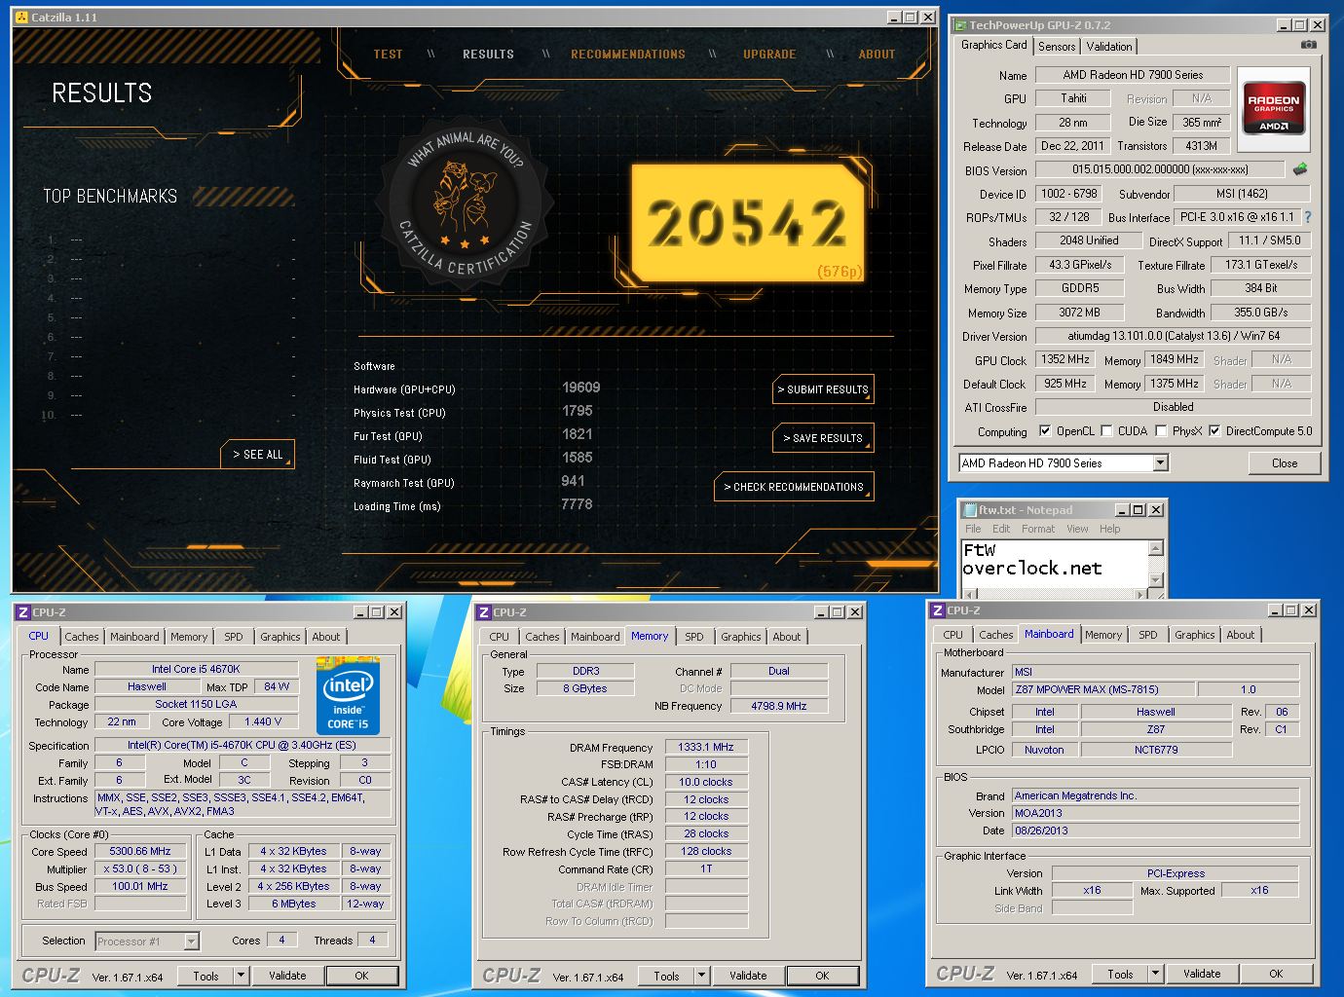Viewport: 1344px width, 997px height.
Task: Click the BIOS Date 08/26/2013 field
Action: (x=1155, y=831)
